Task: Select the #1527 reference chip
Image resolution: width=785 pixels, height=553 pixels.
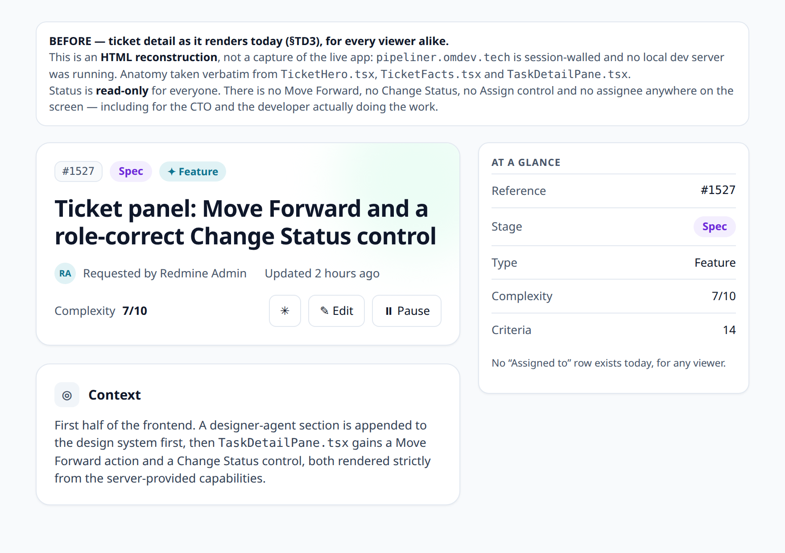Action: click(78, 171)
